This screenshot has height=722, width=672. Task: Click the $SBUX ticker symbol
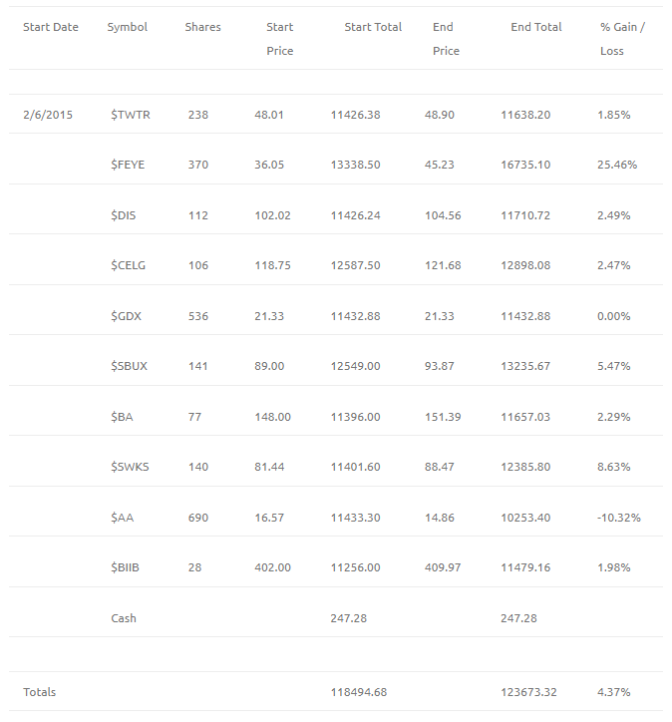(129, 366)
